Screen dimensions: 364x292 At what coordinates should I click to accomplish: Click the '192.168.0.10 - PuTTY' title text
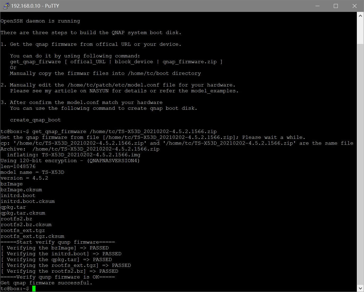(x=35, y=6)
